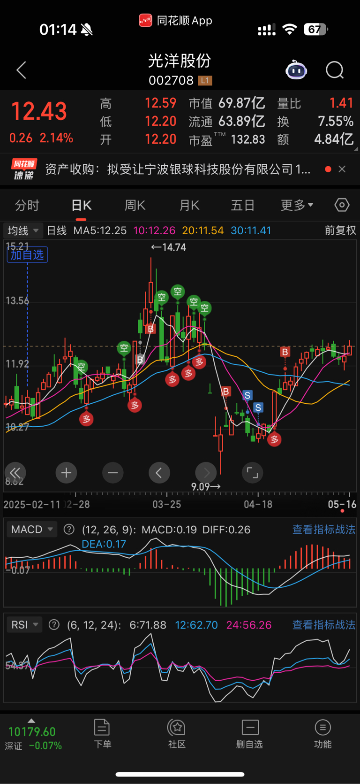360x784 pixels.
Task: Open the MACD indicator dropdown
Action: pyautogui.click(x=32, y=530)
